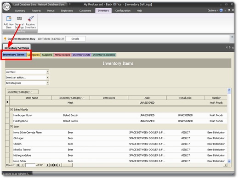Open the Select an action dropdown

click(x=48, y=78)
